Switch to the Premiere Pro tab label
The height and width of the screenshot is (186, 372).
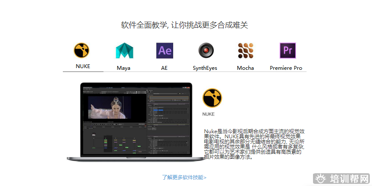pos(286,68)
